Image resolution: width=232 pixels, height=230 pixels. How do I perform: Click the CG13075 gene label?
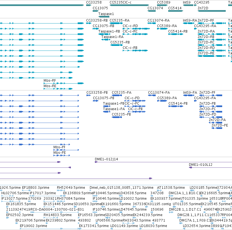[100, 8]
